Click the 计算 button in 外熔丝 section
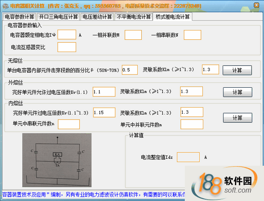Screen dimensions: 264x201 click(x=238, y=92)
